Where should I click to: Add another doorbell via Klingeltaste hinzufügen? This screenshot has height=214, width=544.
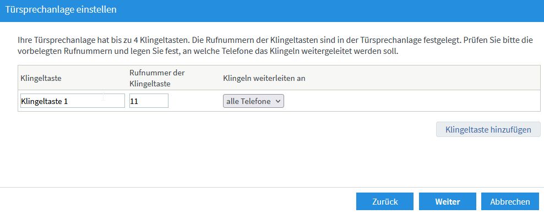pyautogui.click(x=488, y=129)
